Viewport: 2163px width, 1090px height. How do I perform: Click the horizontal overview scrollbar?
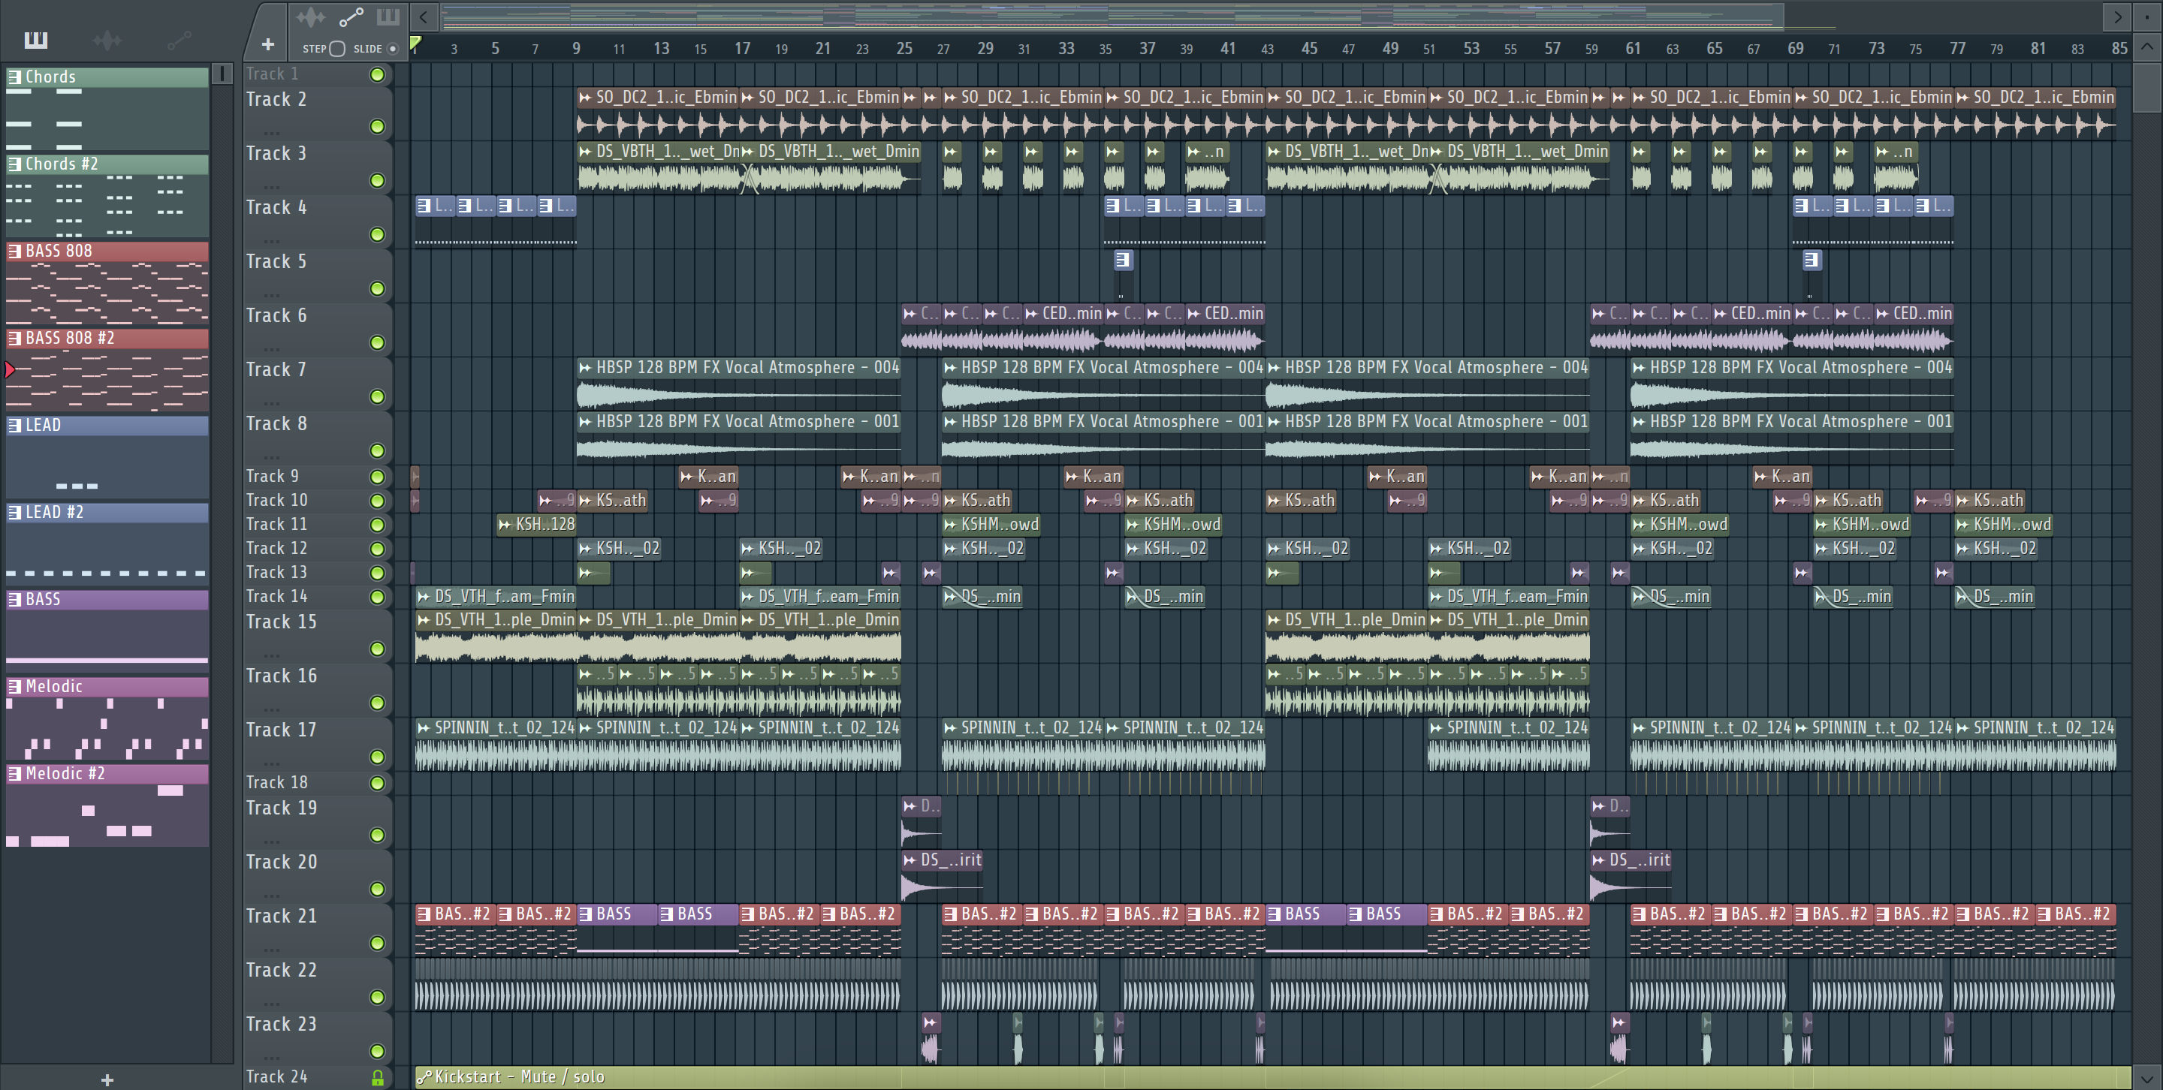point(1111,16)
